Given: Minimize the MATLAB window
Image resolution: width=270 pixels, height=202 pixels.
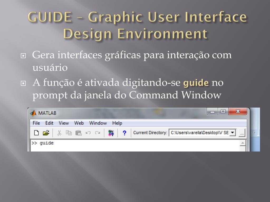Looking at the screenshot, I should point(213,112).
